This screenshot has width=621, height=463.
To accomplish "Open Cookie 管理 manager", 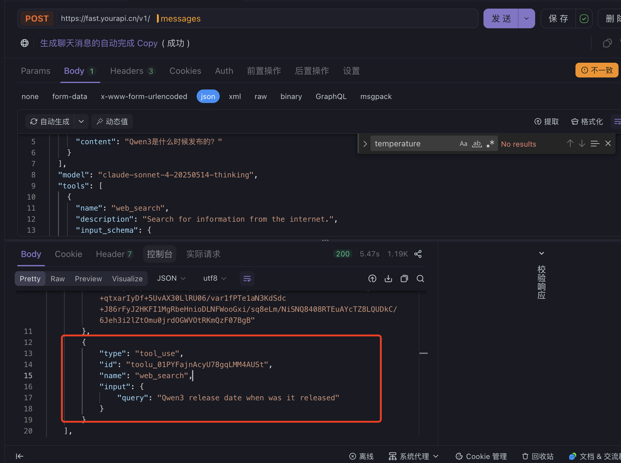I will [481, 457].
